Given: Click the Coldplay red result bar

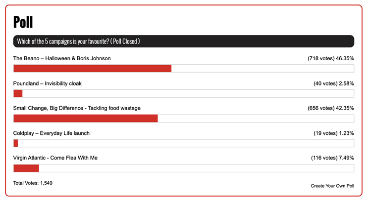Looking at the screenshot, I should click(16, 143).
